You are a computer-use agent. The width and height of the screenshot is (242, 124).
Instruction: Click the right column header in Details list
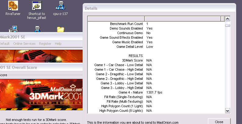183,19
